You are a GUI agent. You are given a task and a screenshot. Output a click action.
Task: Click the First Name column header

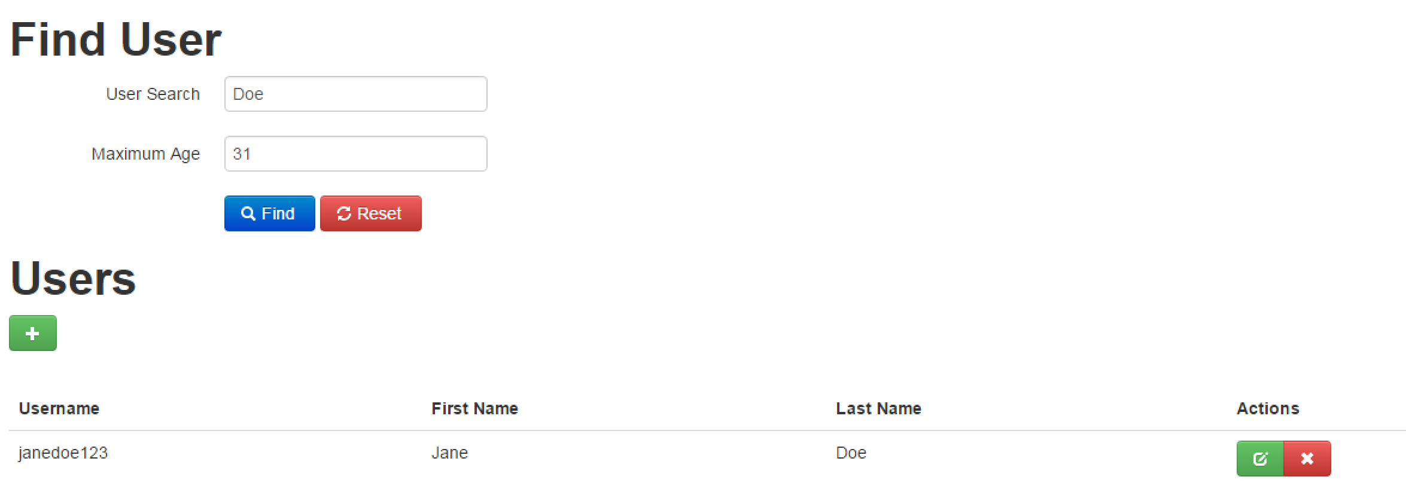coord(475,408)
